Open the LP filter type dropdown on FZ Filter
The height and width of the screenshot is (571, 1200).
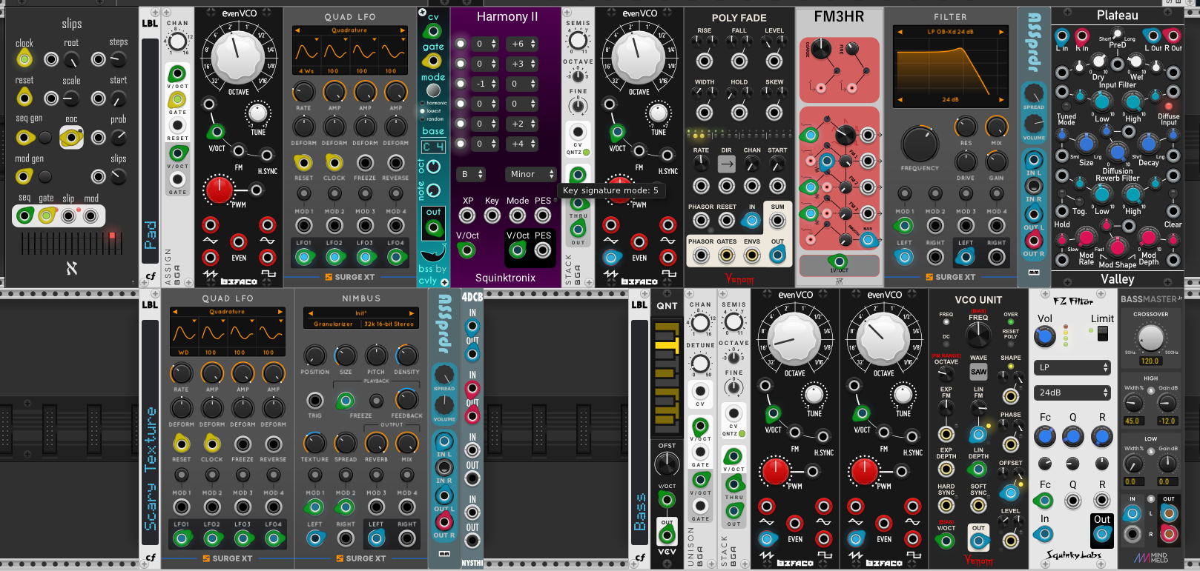1072,367
